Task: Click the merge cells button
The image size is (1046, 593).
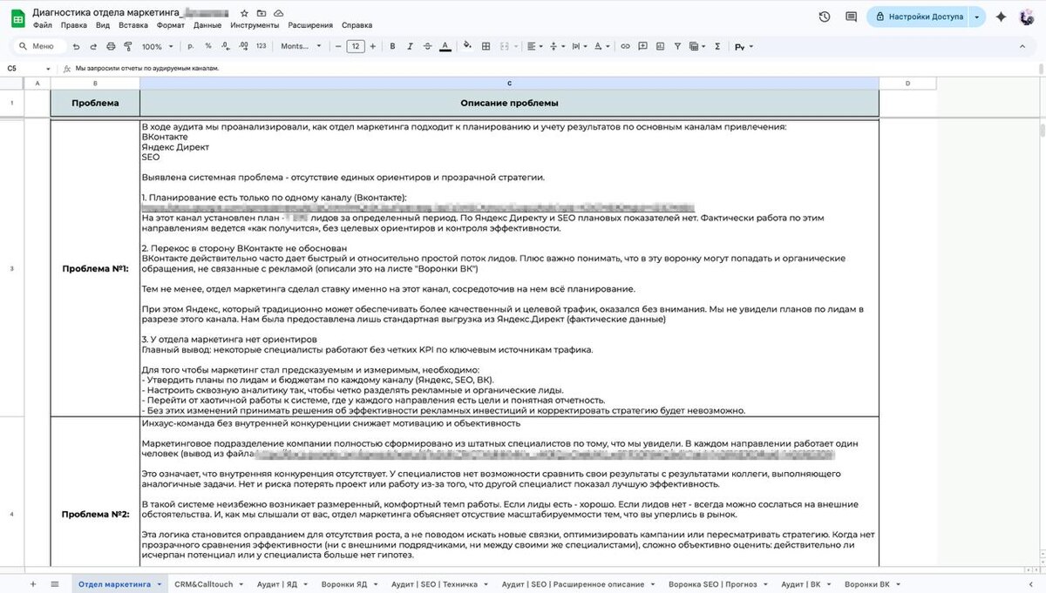Action: 506,46
